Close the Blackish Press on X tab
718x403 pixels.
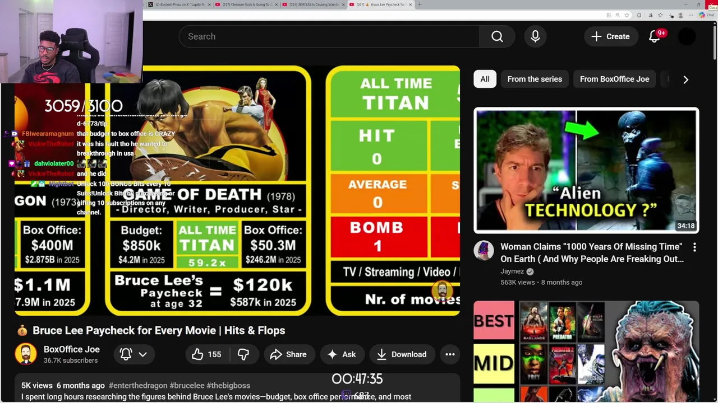(209, 4)
